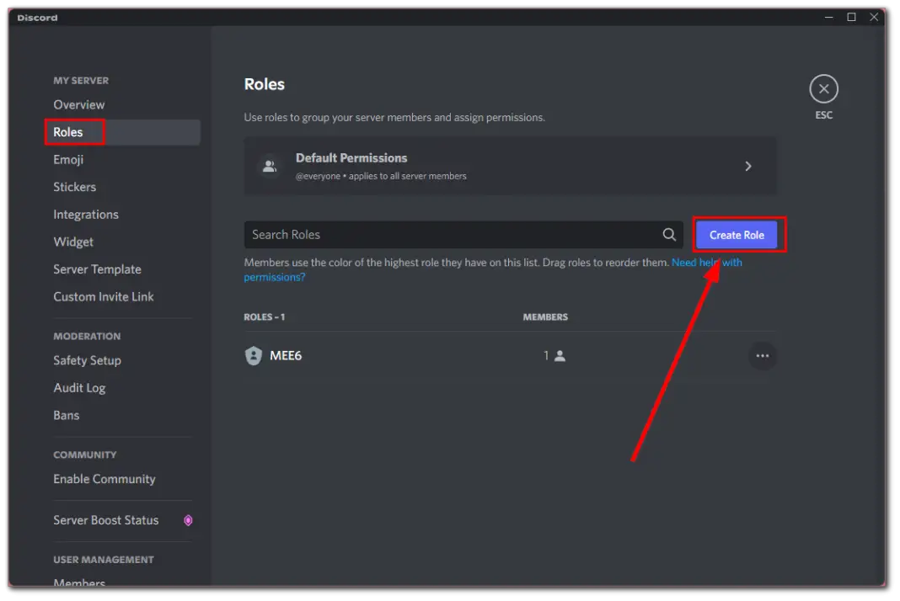
Task: Click the 'ROLES - 1' column header
Action: 265,317
